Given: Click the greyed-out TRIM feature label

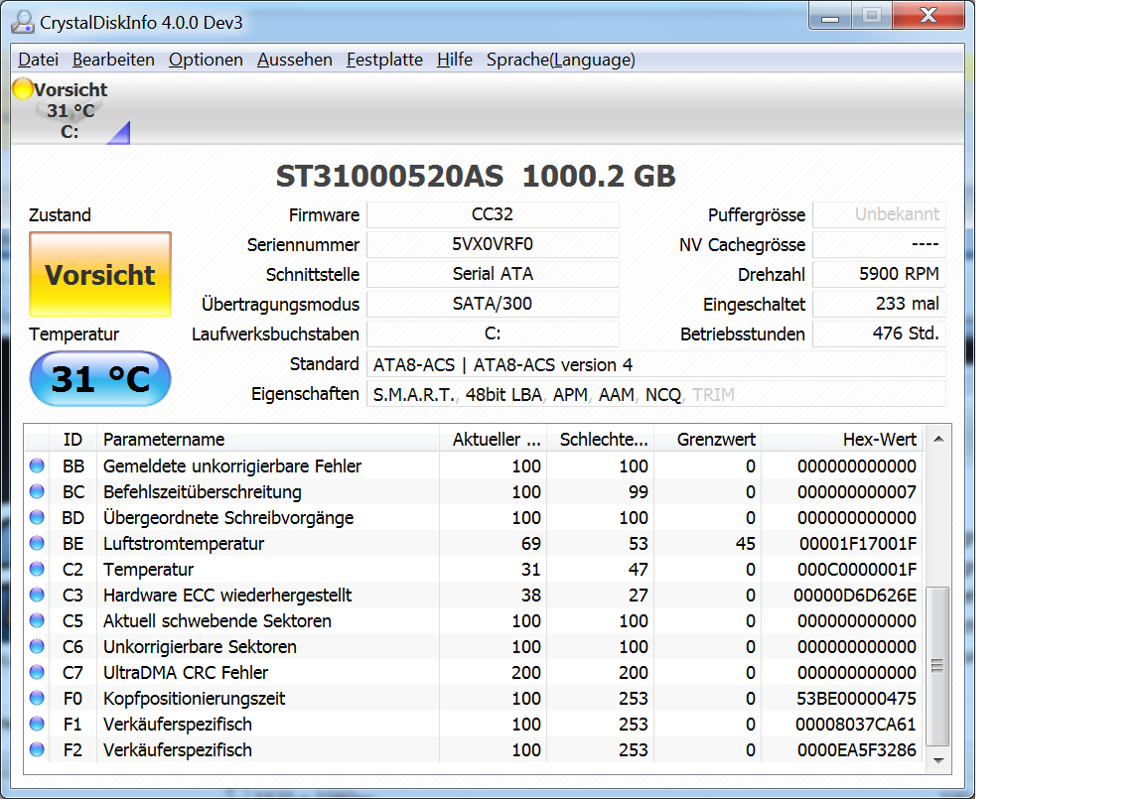Looking at the screenshot, I should (713, 394).
